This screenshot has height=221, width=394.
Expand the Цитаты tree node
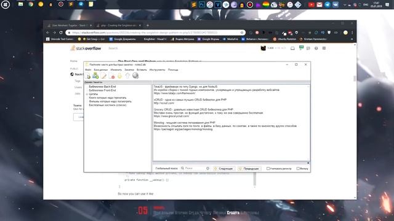(87, 94)
